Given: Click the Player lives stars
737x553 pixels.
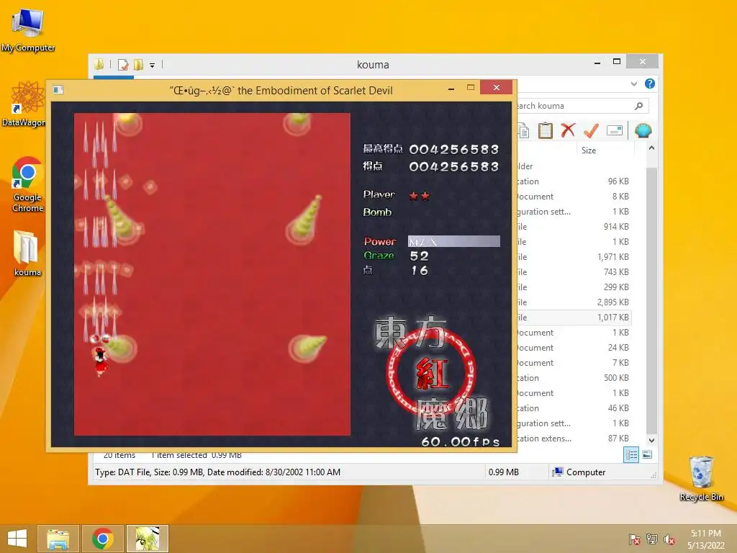Looking at the screenshot, I should 420,196.
